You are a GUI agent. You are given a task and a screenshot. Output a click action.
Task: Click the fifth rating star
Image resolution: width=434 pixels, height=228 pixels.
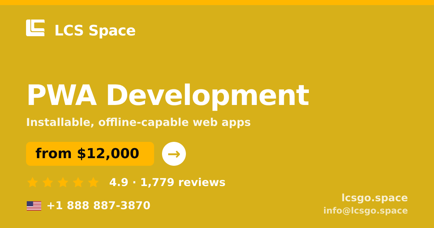[93, 182]
